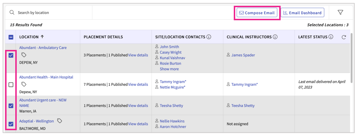Open contact Nettie Mcguire*

[173, 87]
